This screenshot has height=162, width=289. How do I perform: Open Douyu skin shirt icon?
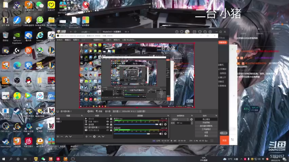(200, 32)
